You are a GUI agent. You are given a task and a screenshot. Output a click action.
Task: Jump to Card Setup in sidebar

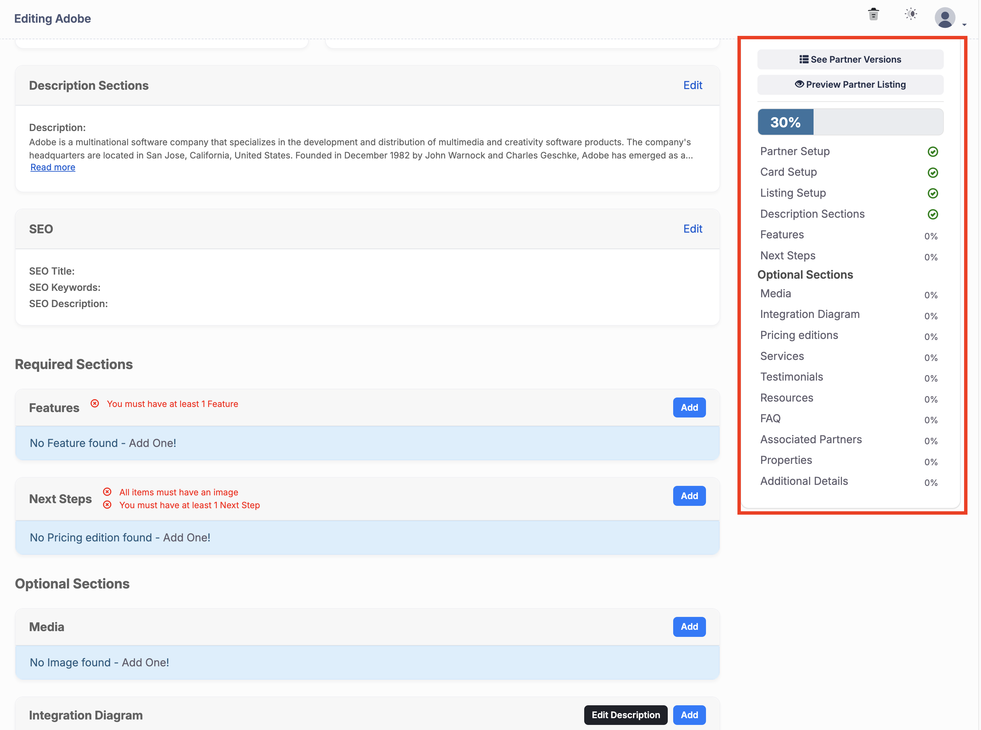[x=788, y=172]
